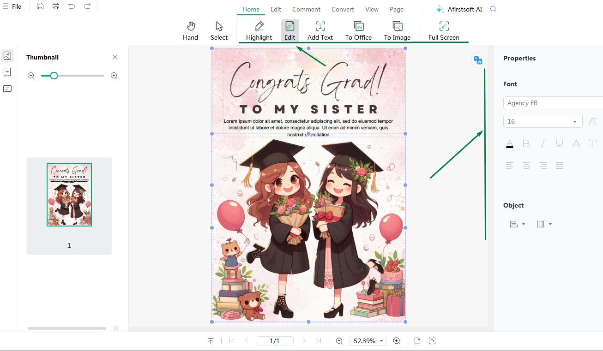Click the thumbnail size slider handle
Screen dimensions: 603x351
(x=54, y=76)
